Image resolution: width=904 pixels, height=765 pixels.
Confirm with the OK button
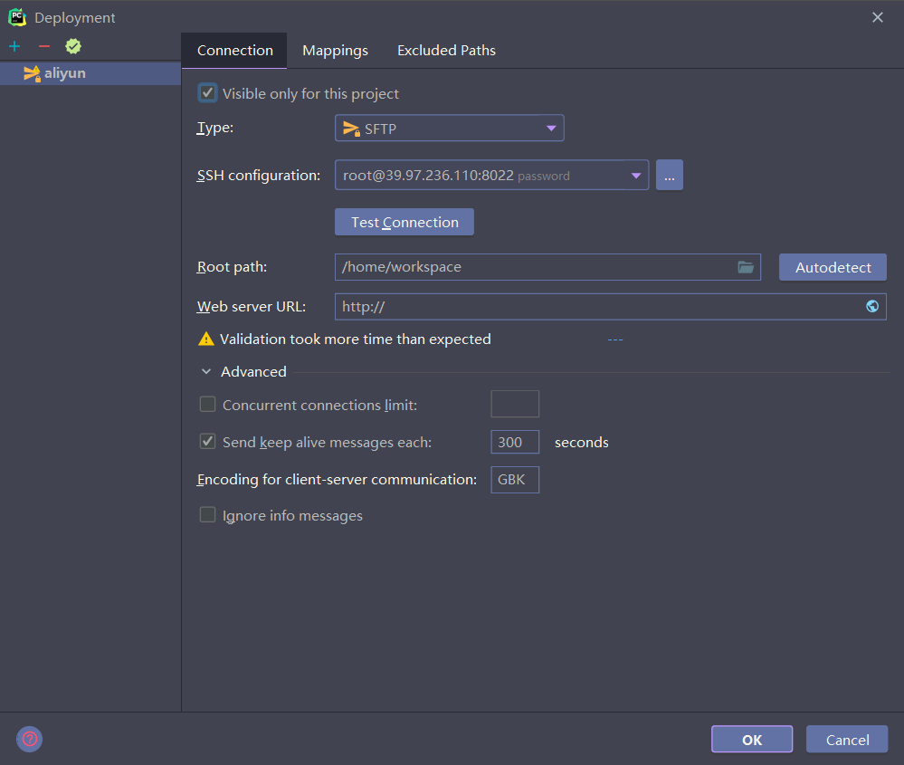[x=752, y=739]
